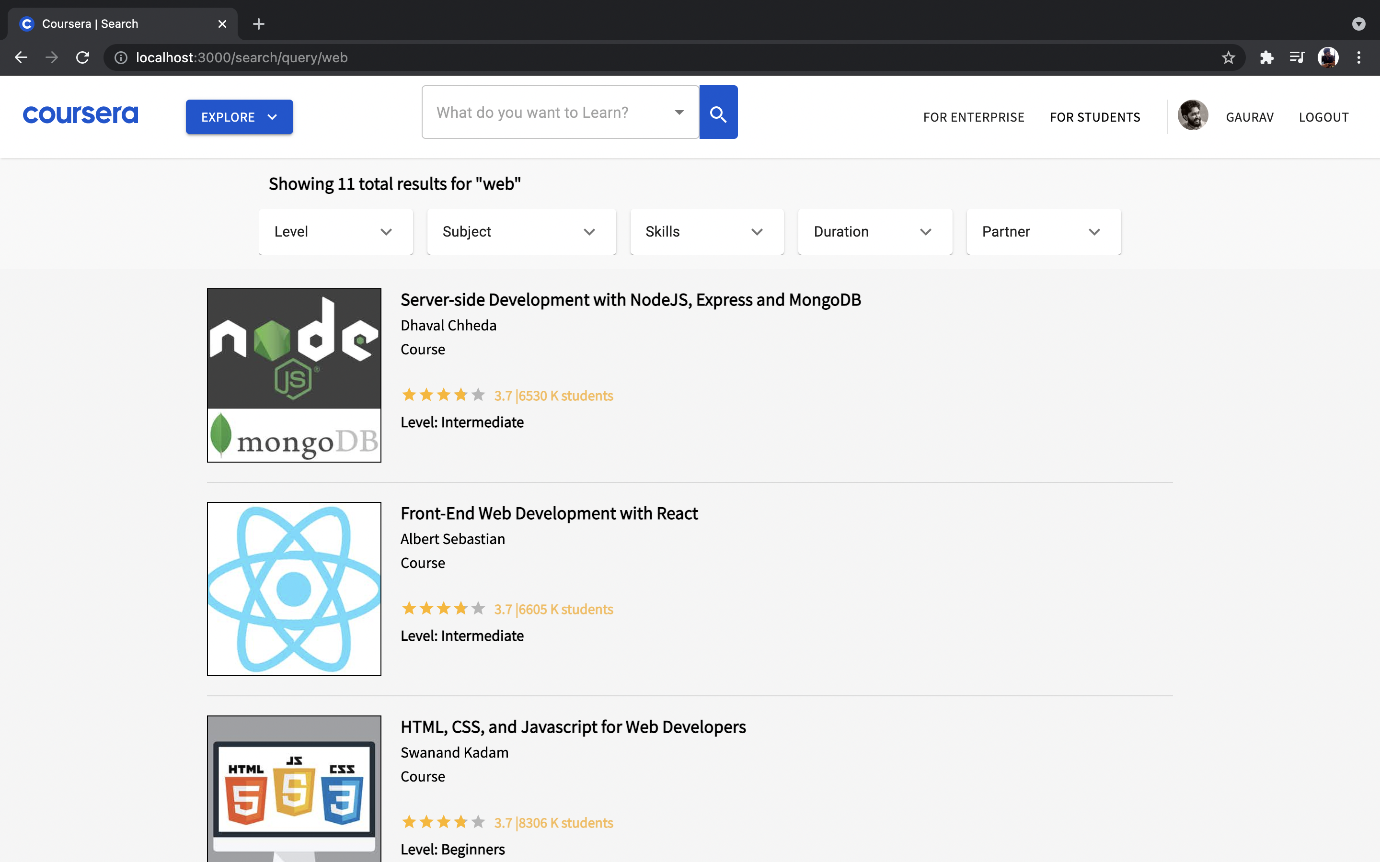Viewport: 1380px width, 862px height.
Task: Open the Explore dropdown button
Action: [x=240, y=117]
